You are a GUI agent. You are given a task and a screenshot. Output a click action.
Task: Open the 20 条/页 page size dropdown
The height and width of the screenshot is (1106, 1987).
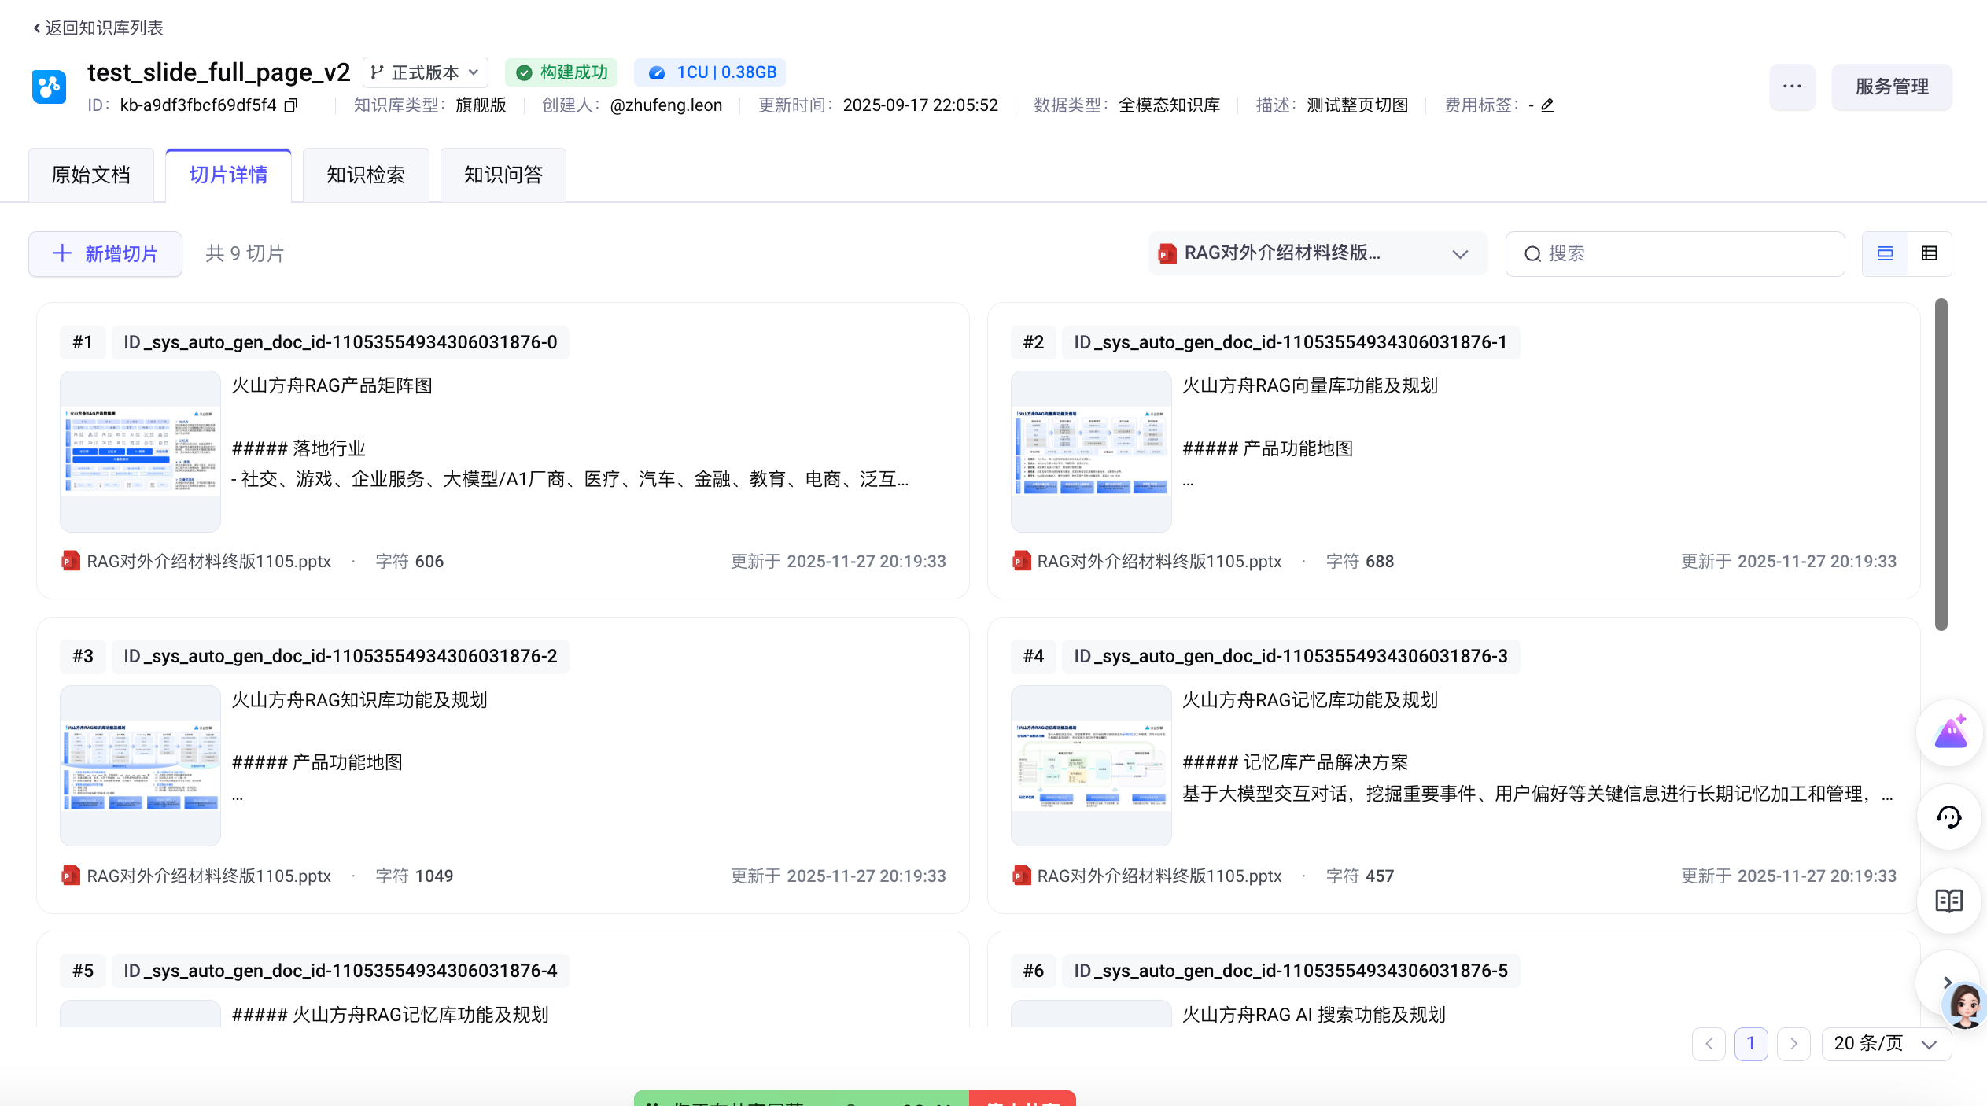1886,1044
